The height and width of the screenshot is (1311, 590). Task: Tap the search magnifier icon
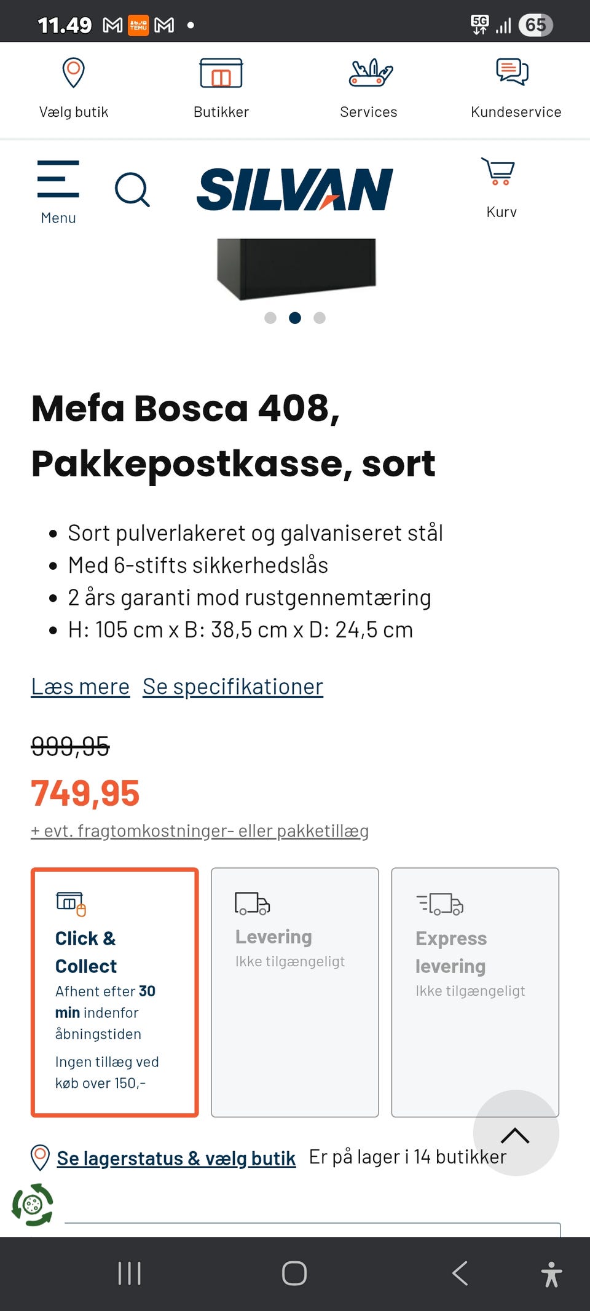(x=132, y=190)
